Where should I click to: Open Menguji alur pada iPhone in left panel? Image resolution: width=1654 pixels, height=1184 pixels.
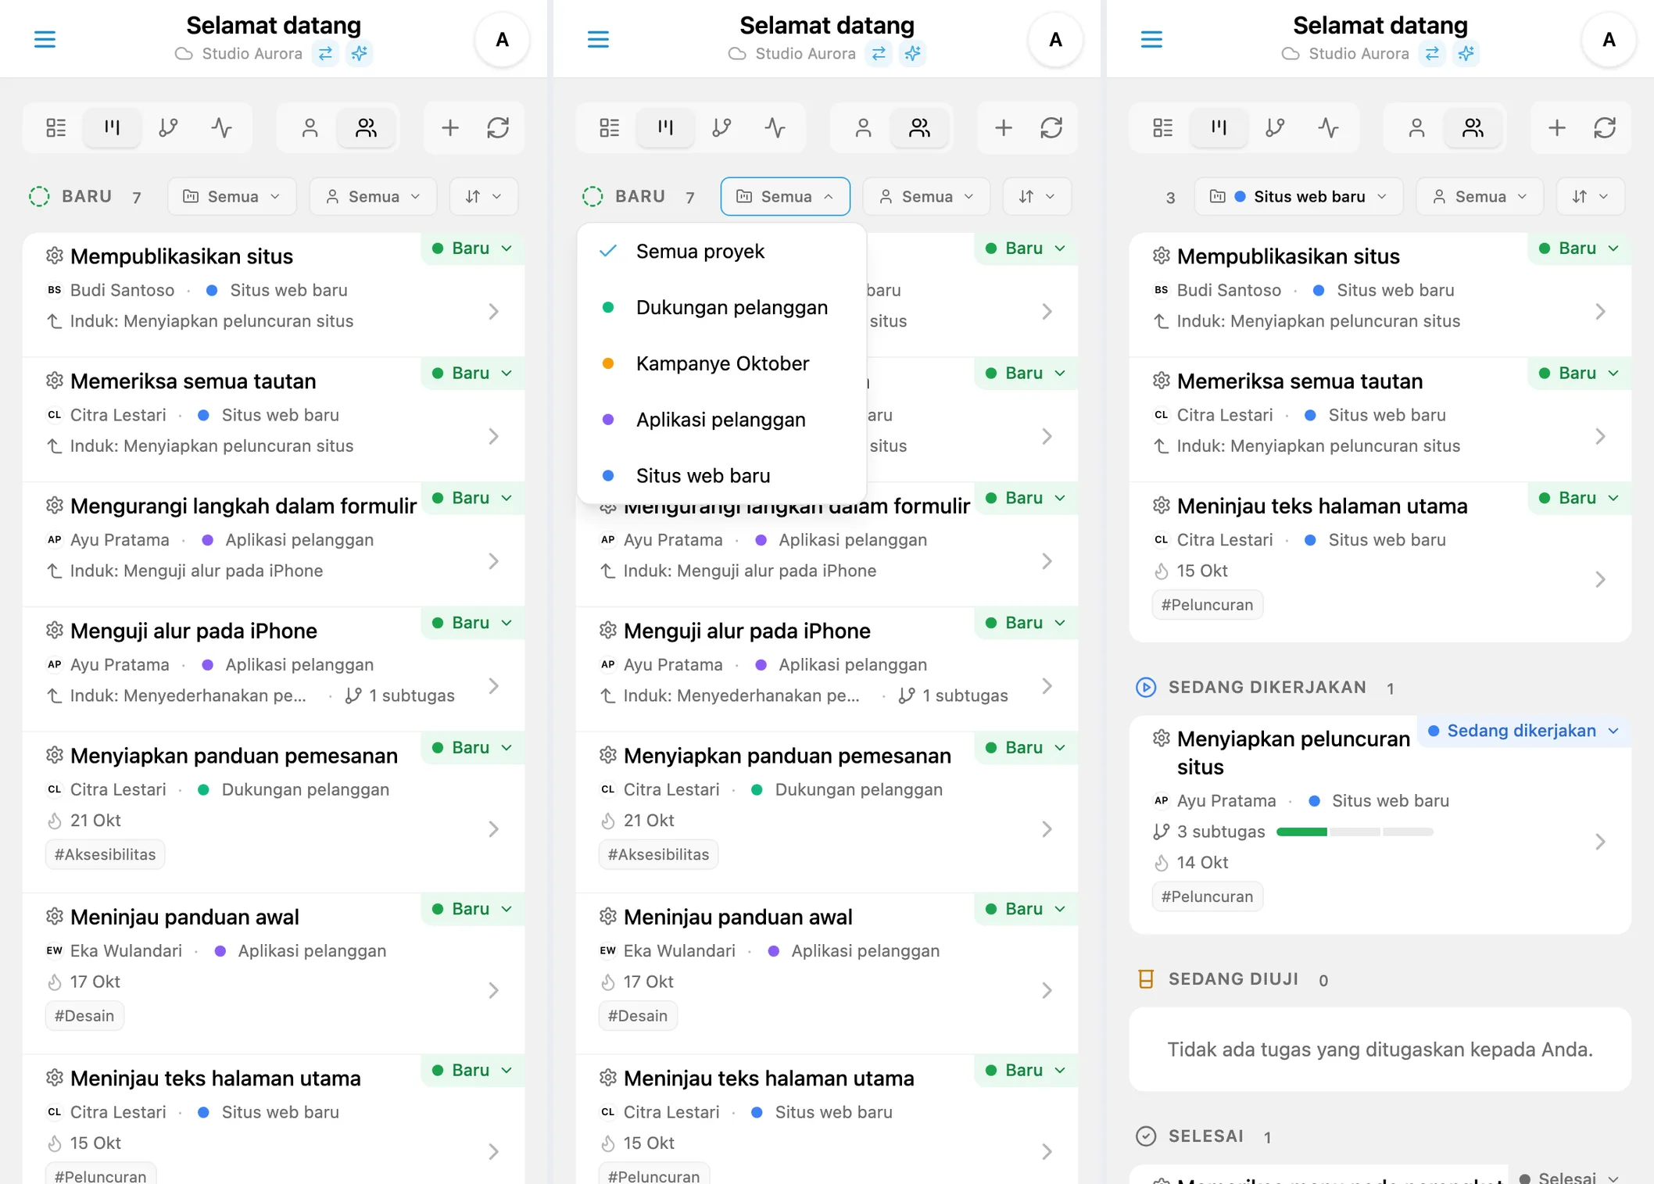click(274, 668)
